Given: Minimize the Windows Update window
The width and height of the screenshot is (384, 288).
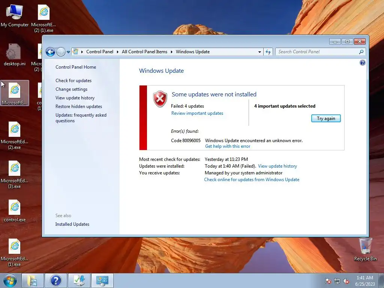Looking at the screenshot, I should (x=335, y=42).
